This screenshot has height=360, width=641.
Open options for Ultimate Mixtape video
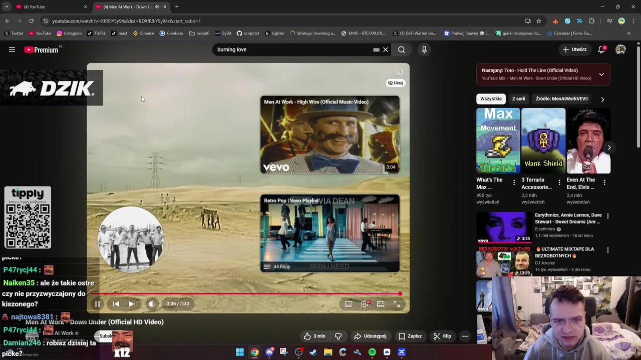pos(608,250)
